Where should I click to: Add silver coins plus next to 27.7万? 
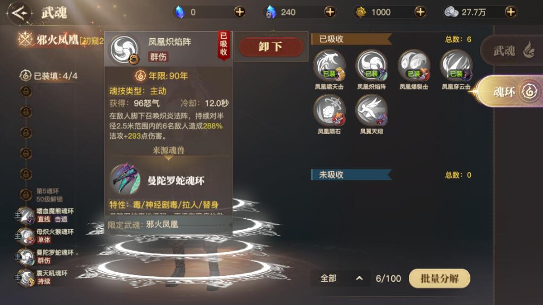(511, 12)
